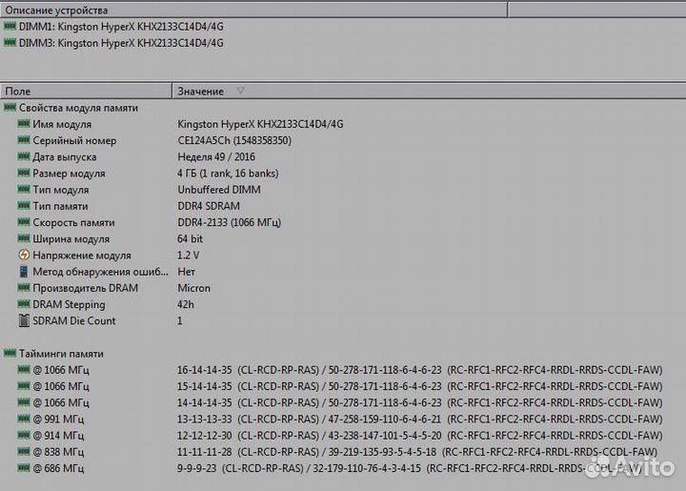Select timing value starting 14-14-14-35
The height and width of the screenshot is (491, 686).
coord(420,402)
